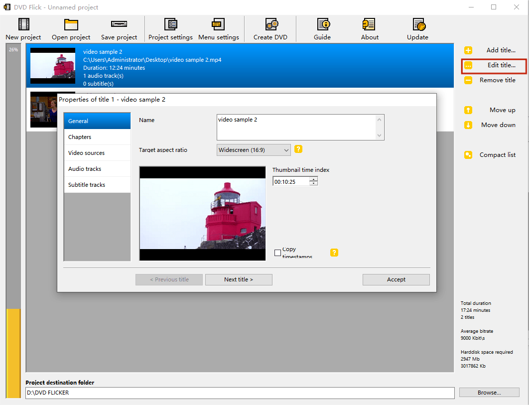Viewport: 529px width, 405px height.
Task: Open Menu settings from the toolbar
Action: pyautogui.click(x=218, y=24)
